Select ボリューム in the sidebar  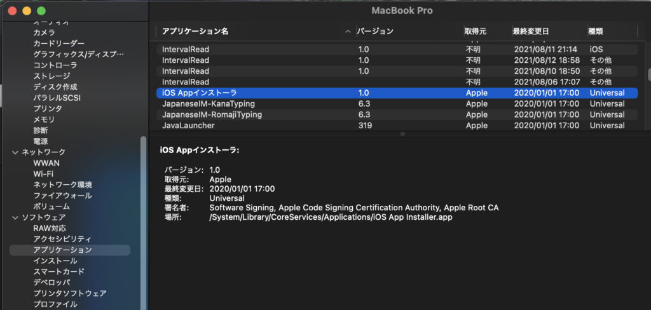pos(51,206)
